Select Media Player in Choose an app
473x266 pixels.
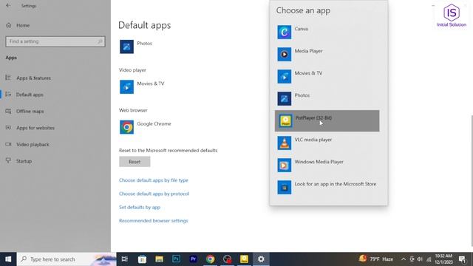327,54
